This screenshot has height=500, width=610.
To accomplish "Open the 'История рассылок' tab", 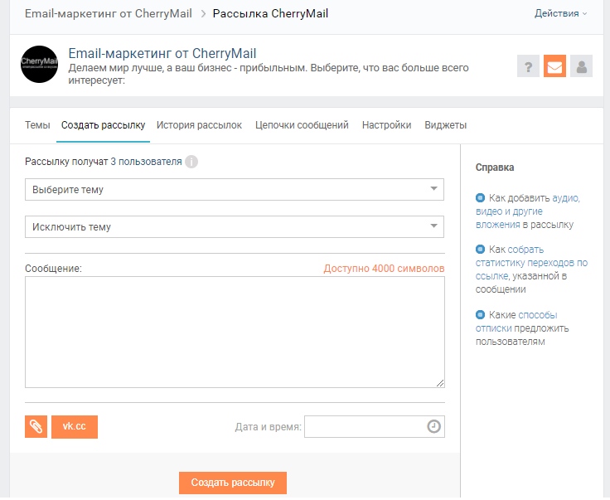I will click(199, 125).
